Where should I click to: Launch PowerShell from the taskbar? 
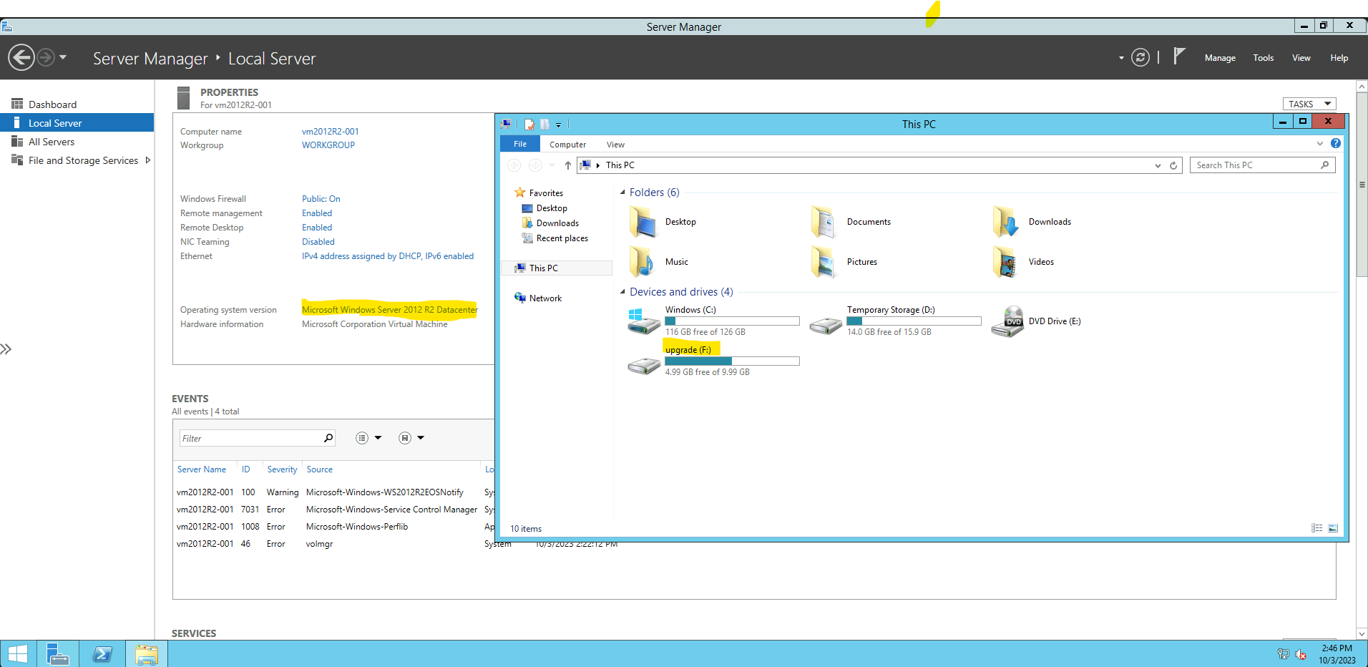tap(102, 654)
